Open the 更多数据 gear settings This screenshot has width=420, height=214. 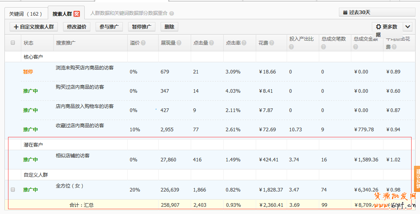tap(386, 27)
